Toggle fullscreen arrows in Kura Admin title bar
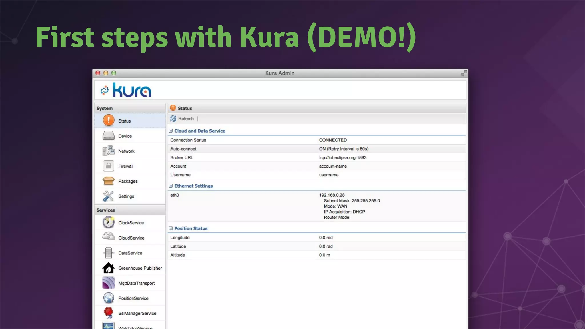This screenshot has height=329, width=585. pos(464,73)
